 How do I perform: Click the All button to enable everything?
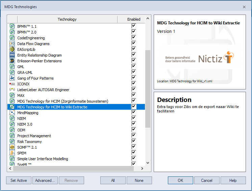pos(113,181)
